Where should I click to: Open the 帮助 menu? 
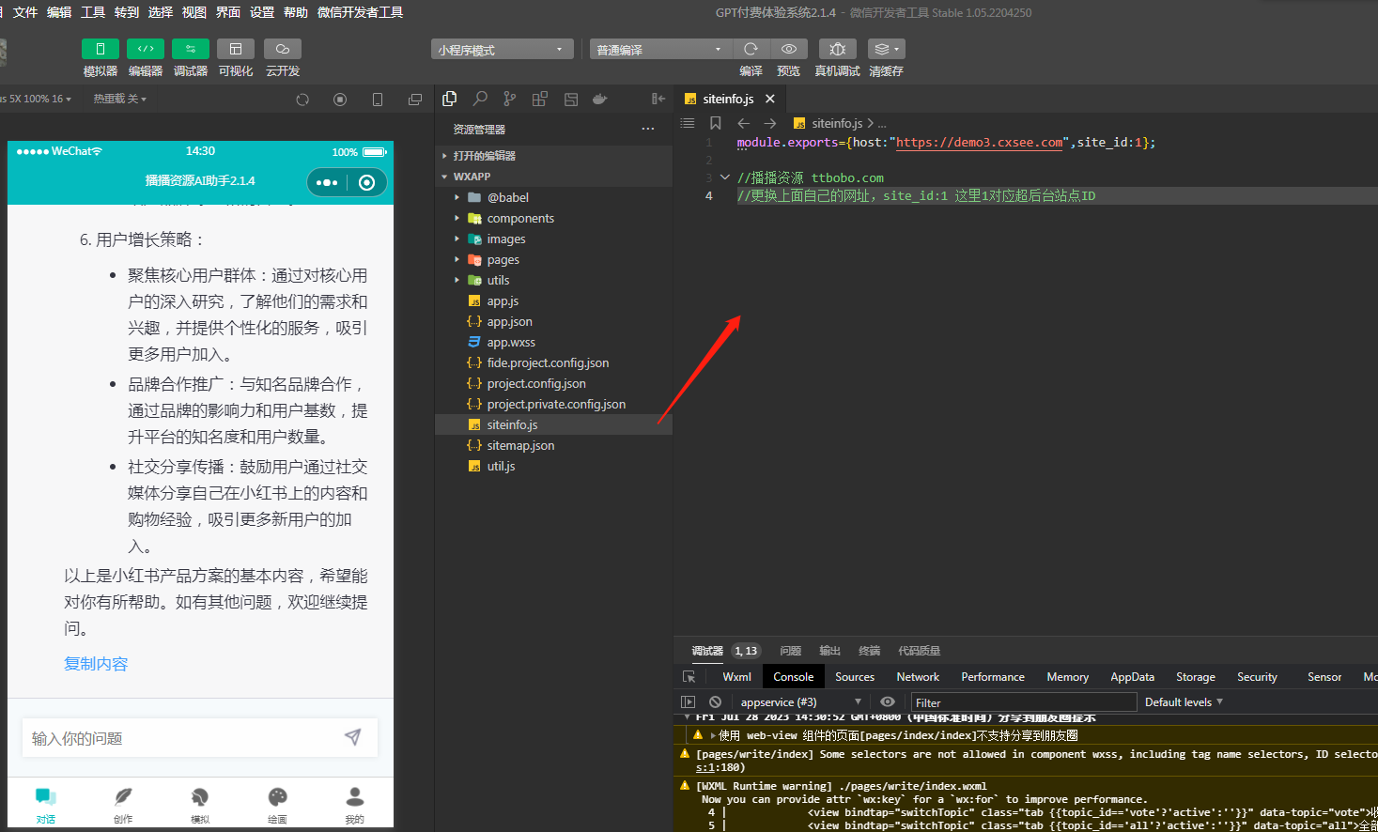296,12
